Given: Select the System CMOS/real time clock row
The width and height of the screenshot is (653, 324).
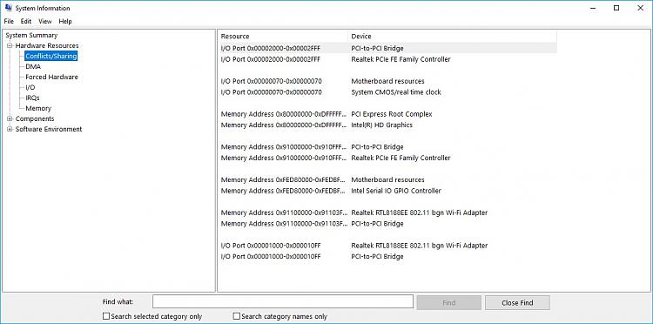Looking at the screenshot, I should [x=387, y=92].
